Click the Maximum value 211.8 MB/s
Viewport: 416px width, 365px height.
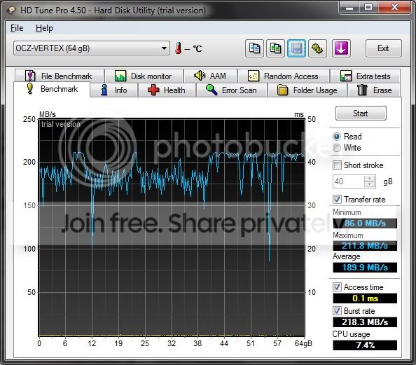pos(365,245)
